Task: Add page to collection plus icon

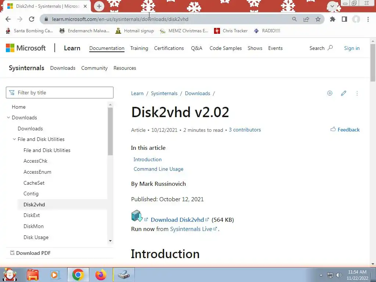Action: point(330,93)
